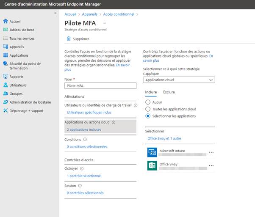Open the 1 contrôle sélectionné link

[84, 176]
